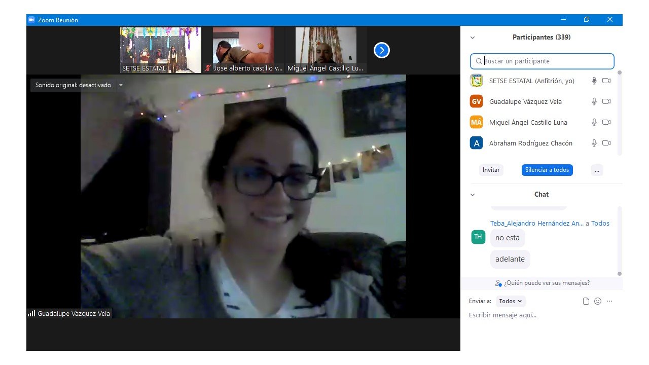Screen dimensions: 649x365
Task: Open chat more options ellipsis
Action: pyautogui.click(x=609, y=301)
